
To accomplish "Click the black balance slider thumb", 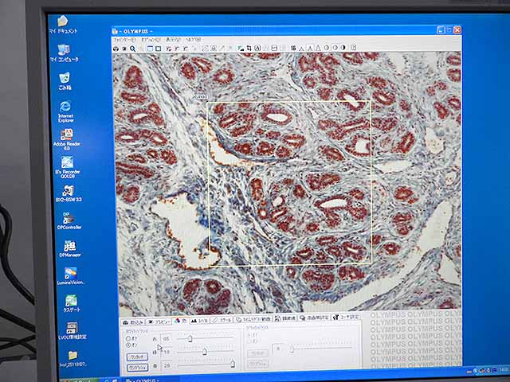I will (292, 349).
